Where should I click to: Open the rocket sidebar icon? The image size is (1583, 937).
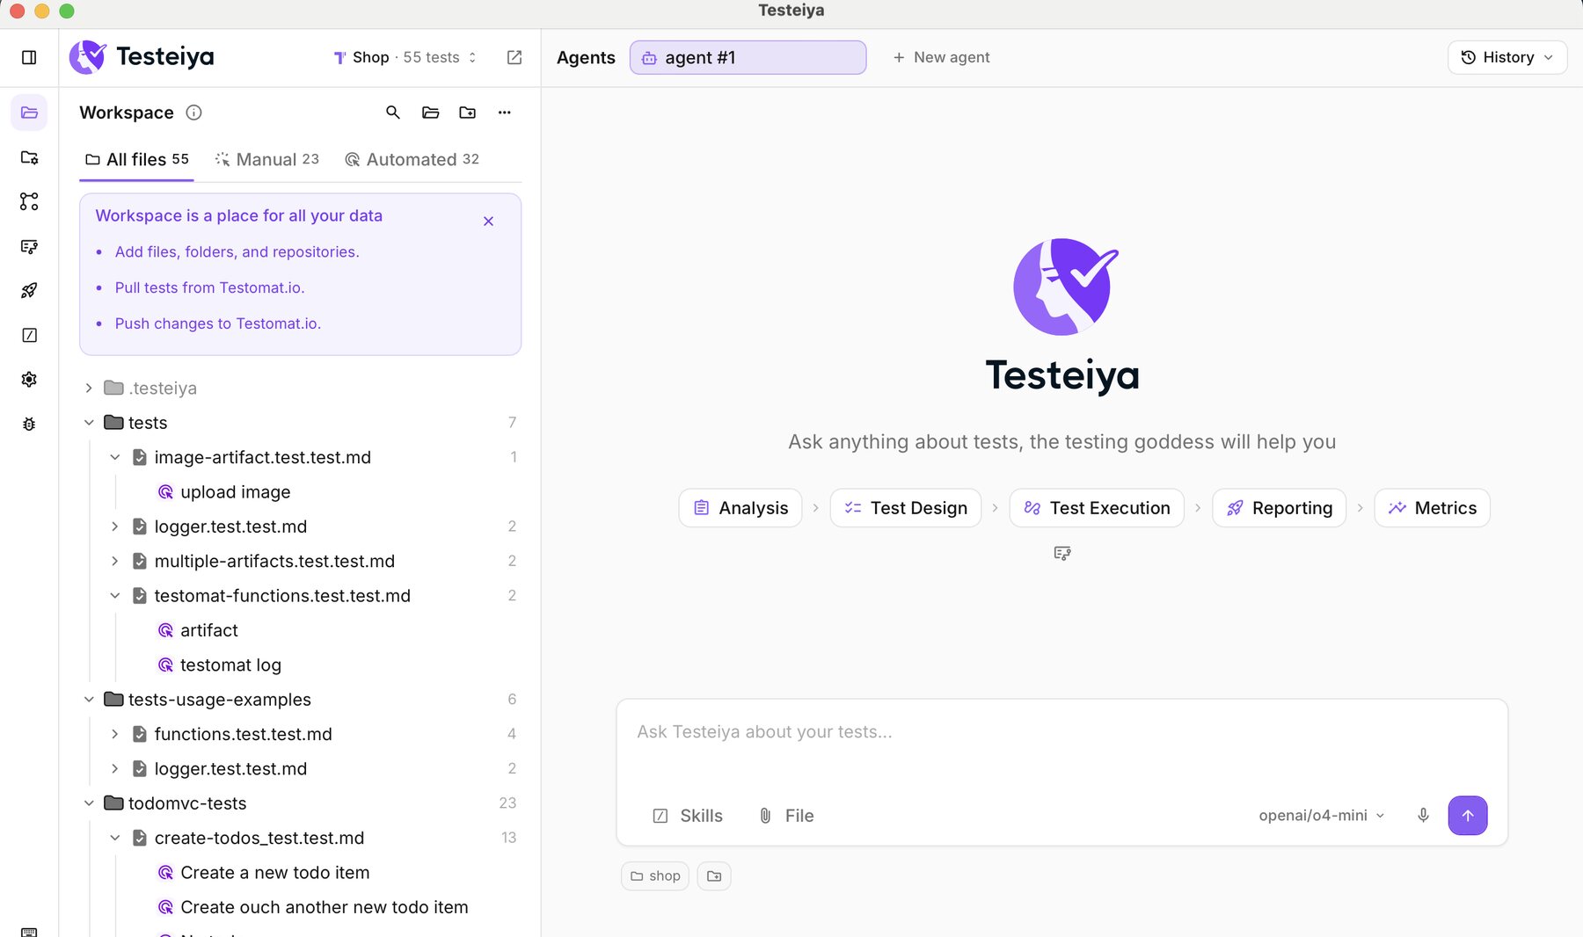point(29,290)
